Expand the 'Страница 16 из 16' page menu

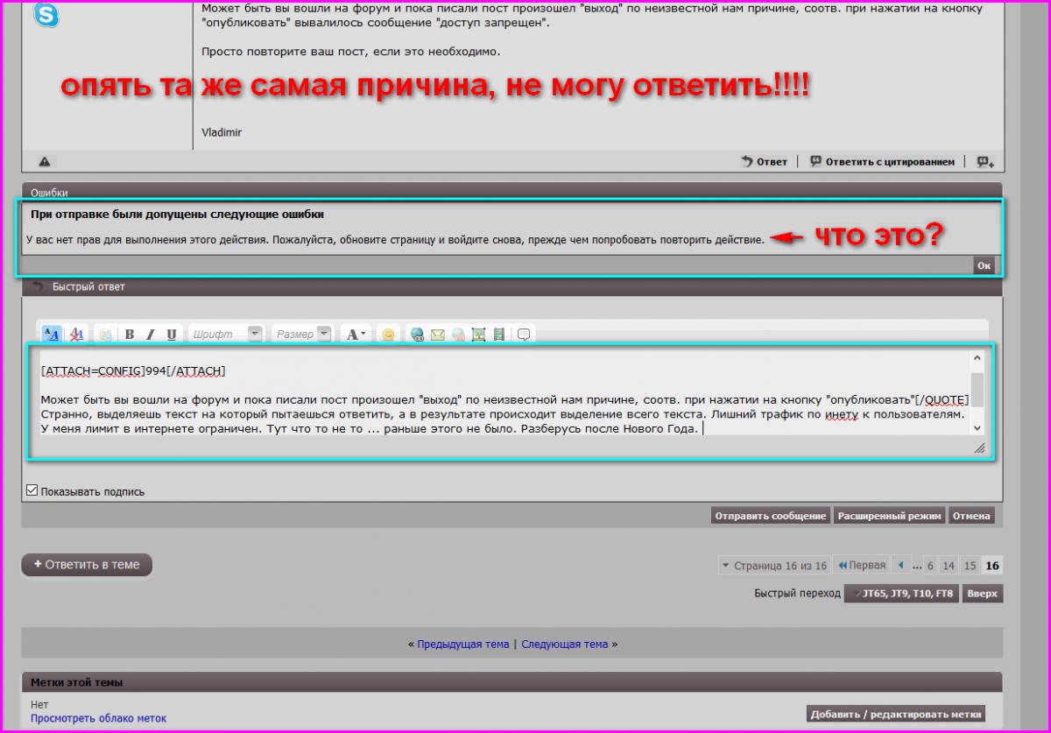pos(773,566)
